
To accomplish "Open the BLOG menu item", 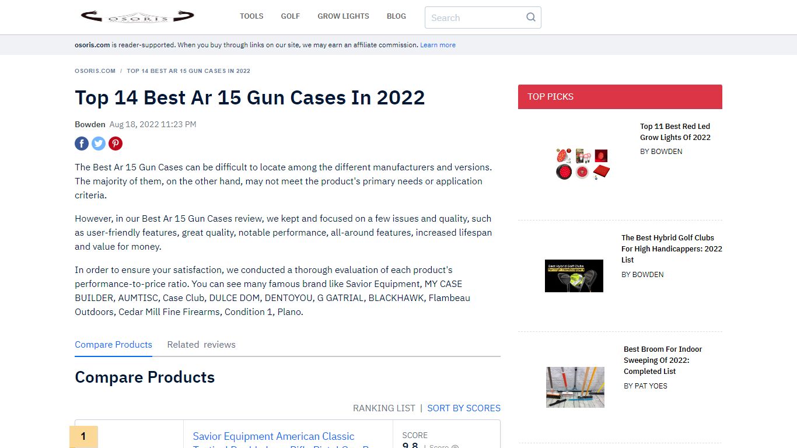I will click(396, 16).
